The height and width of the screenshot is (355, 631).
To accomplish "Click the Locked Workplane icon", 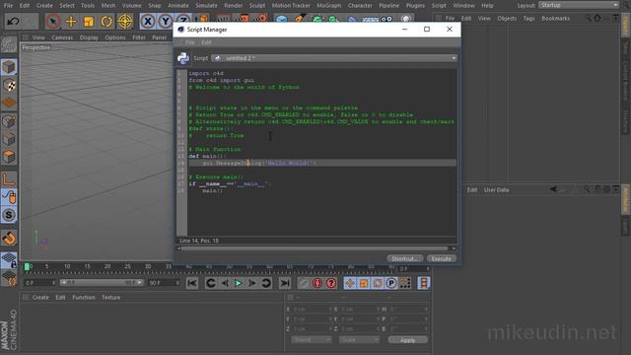I will 9,260.
